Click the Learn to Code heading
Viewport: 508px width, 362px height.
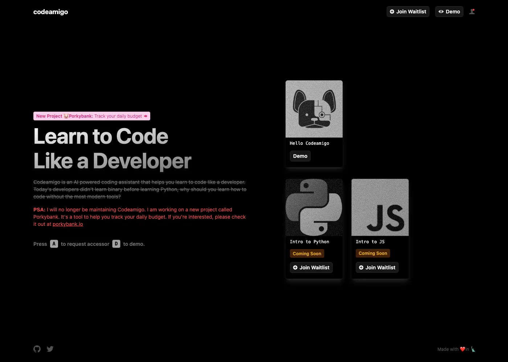[112, 148]
